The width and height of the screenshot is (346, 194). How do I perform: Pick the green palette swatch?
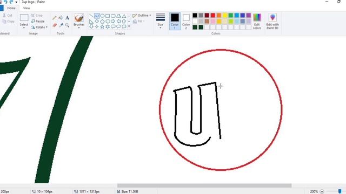tap(231, 15)
